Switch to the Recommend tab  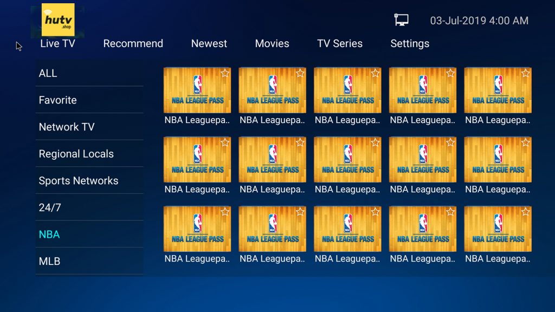pos(133,43)
